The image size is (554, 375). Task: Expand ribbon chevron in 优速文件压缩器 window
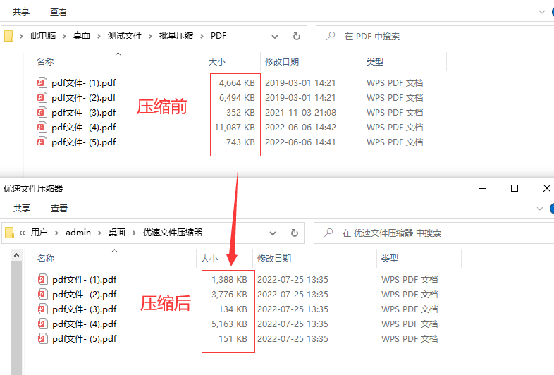tap(539, 209)
